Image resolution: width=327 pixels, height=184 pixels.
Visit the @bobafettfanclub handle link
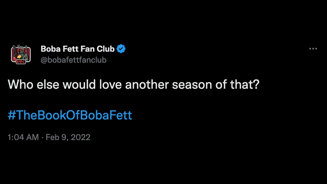pyautogui.click(x=74, y=60)
